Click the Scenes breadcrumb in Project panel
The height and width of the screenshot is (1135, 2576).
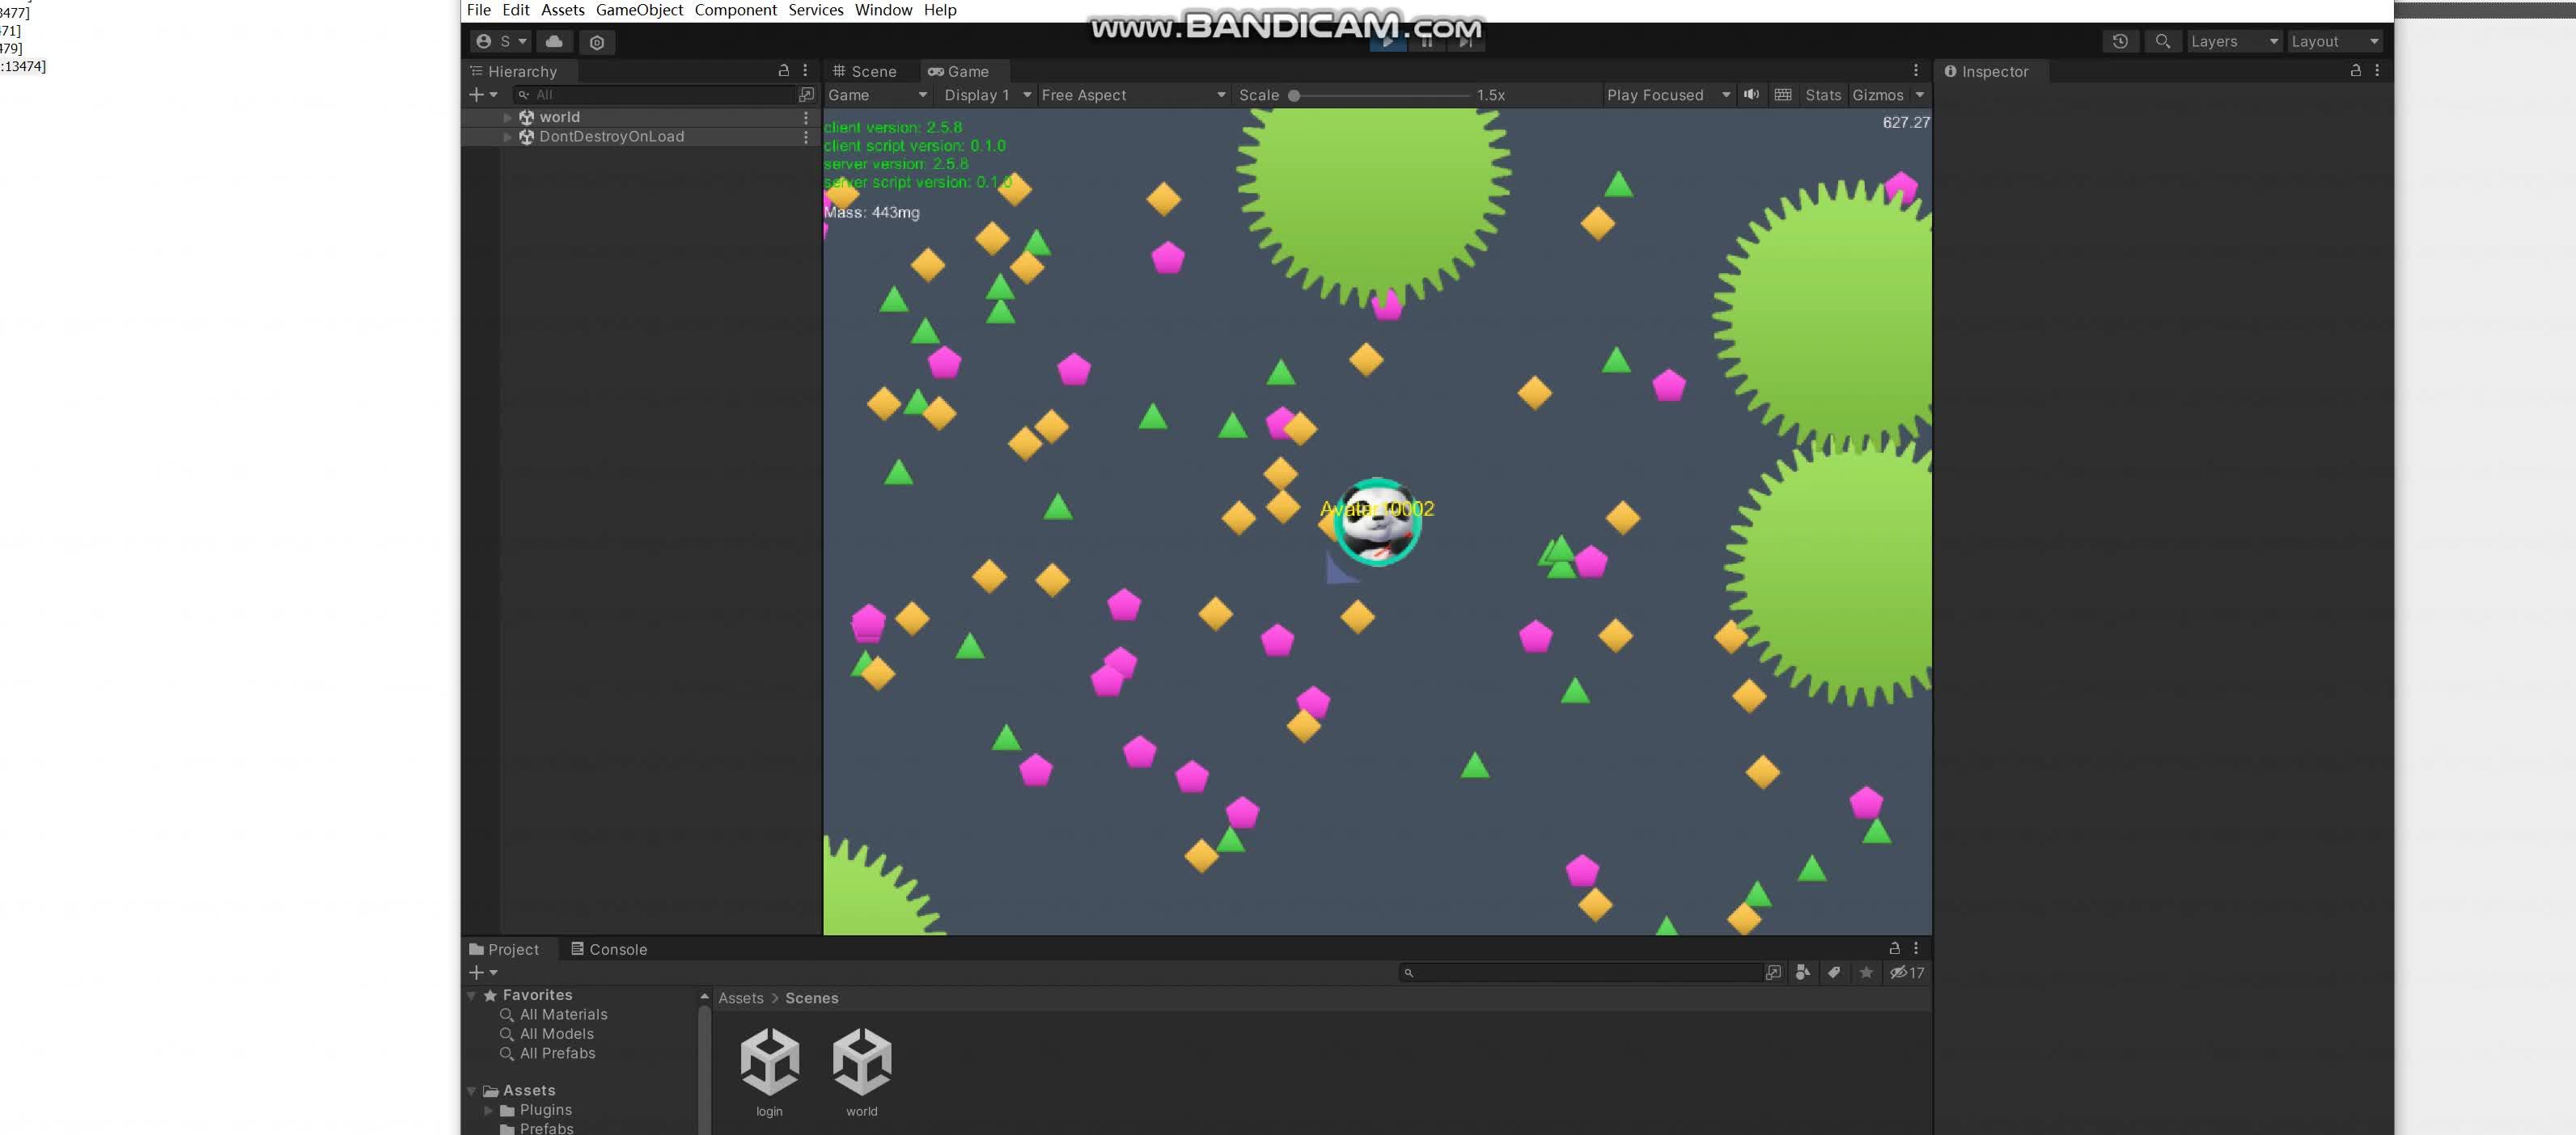point(811,998)
